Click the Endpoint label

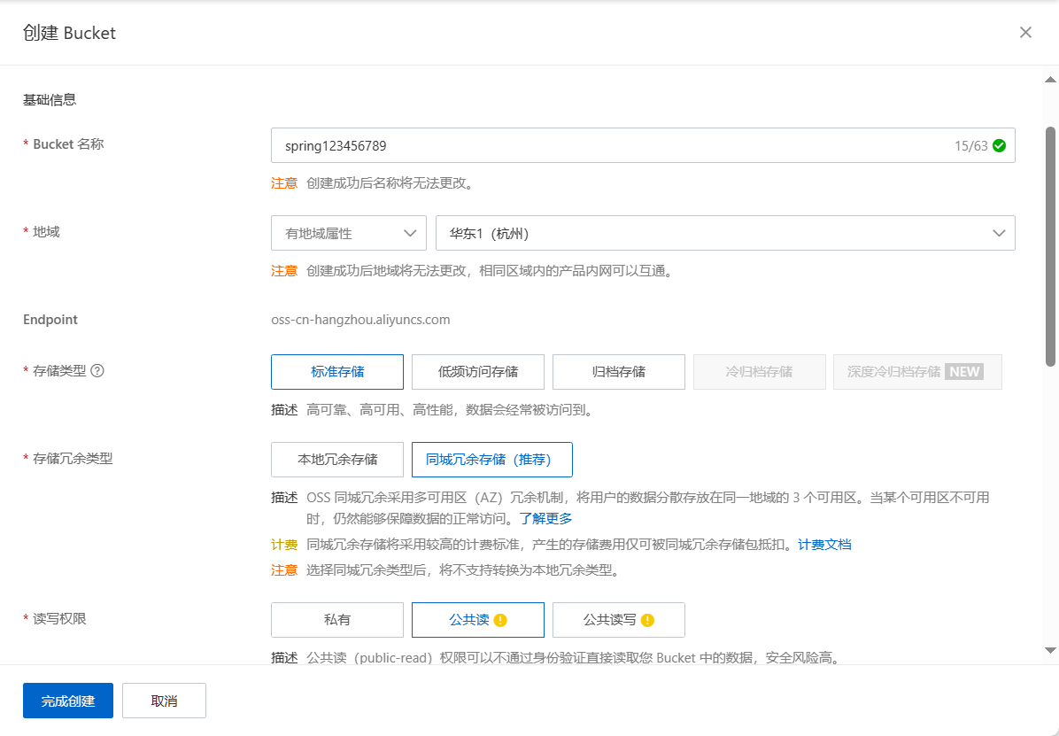[50, 320]
